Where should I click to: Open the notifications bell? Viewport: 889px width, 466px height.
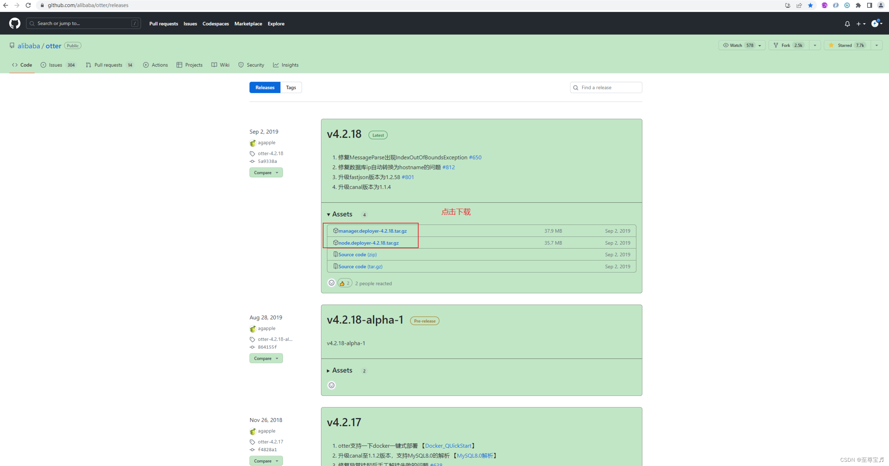[x=847, y=24]
